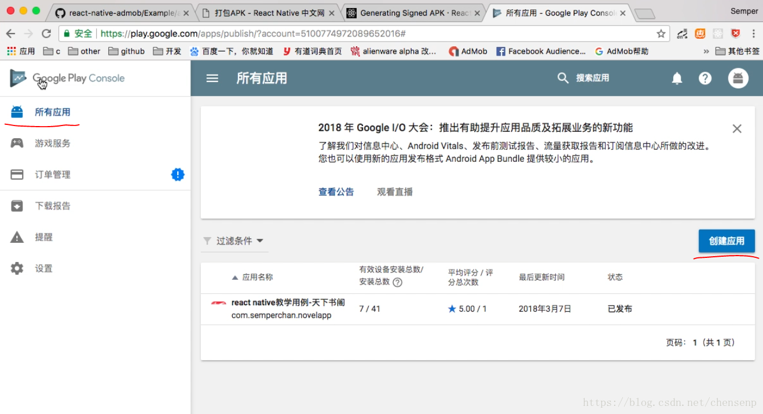Viewport: 763px width, 414px height.
Task: Open the account avatar in the header
Action: point(738,78)
